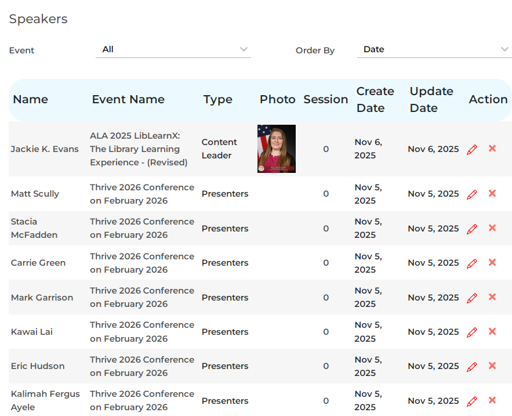
Task: Click the Create Date column header
Action: pyautogui.click(x=375, y=100)
